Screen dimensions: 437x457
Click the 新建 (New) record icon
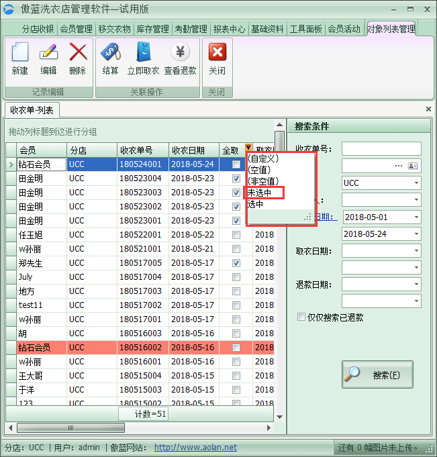20,53
